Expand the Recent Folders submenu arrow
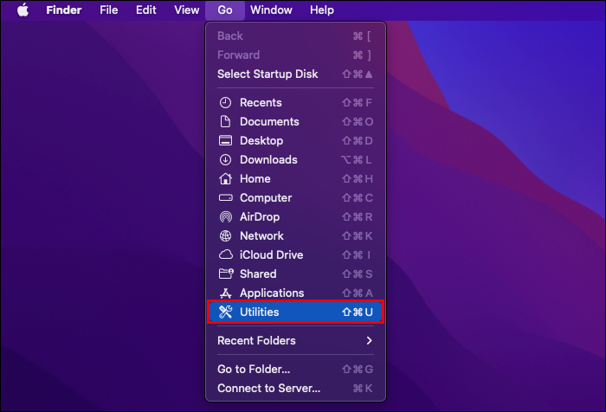This screenshot has height=412, width=606. pos(370,340)
